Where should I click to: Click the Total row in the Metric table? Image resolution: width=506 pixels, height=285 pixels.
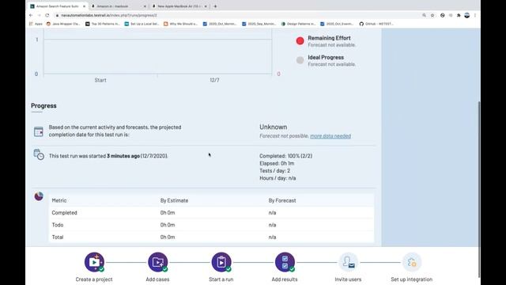pyautogui.click(x=211, y=237)
